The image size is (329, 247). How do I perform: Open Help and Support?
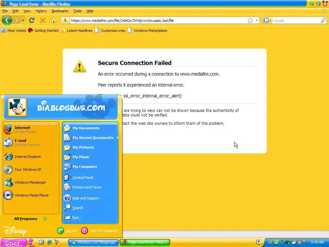click(90, 198)
